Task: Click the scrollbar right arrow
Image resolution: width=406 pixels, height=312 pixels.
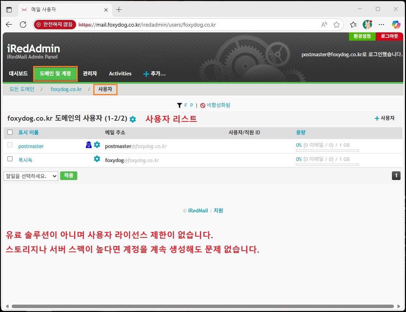Action: 399,306
